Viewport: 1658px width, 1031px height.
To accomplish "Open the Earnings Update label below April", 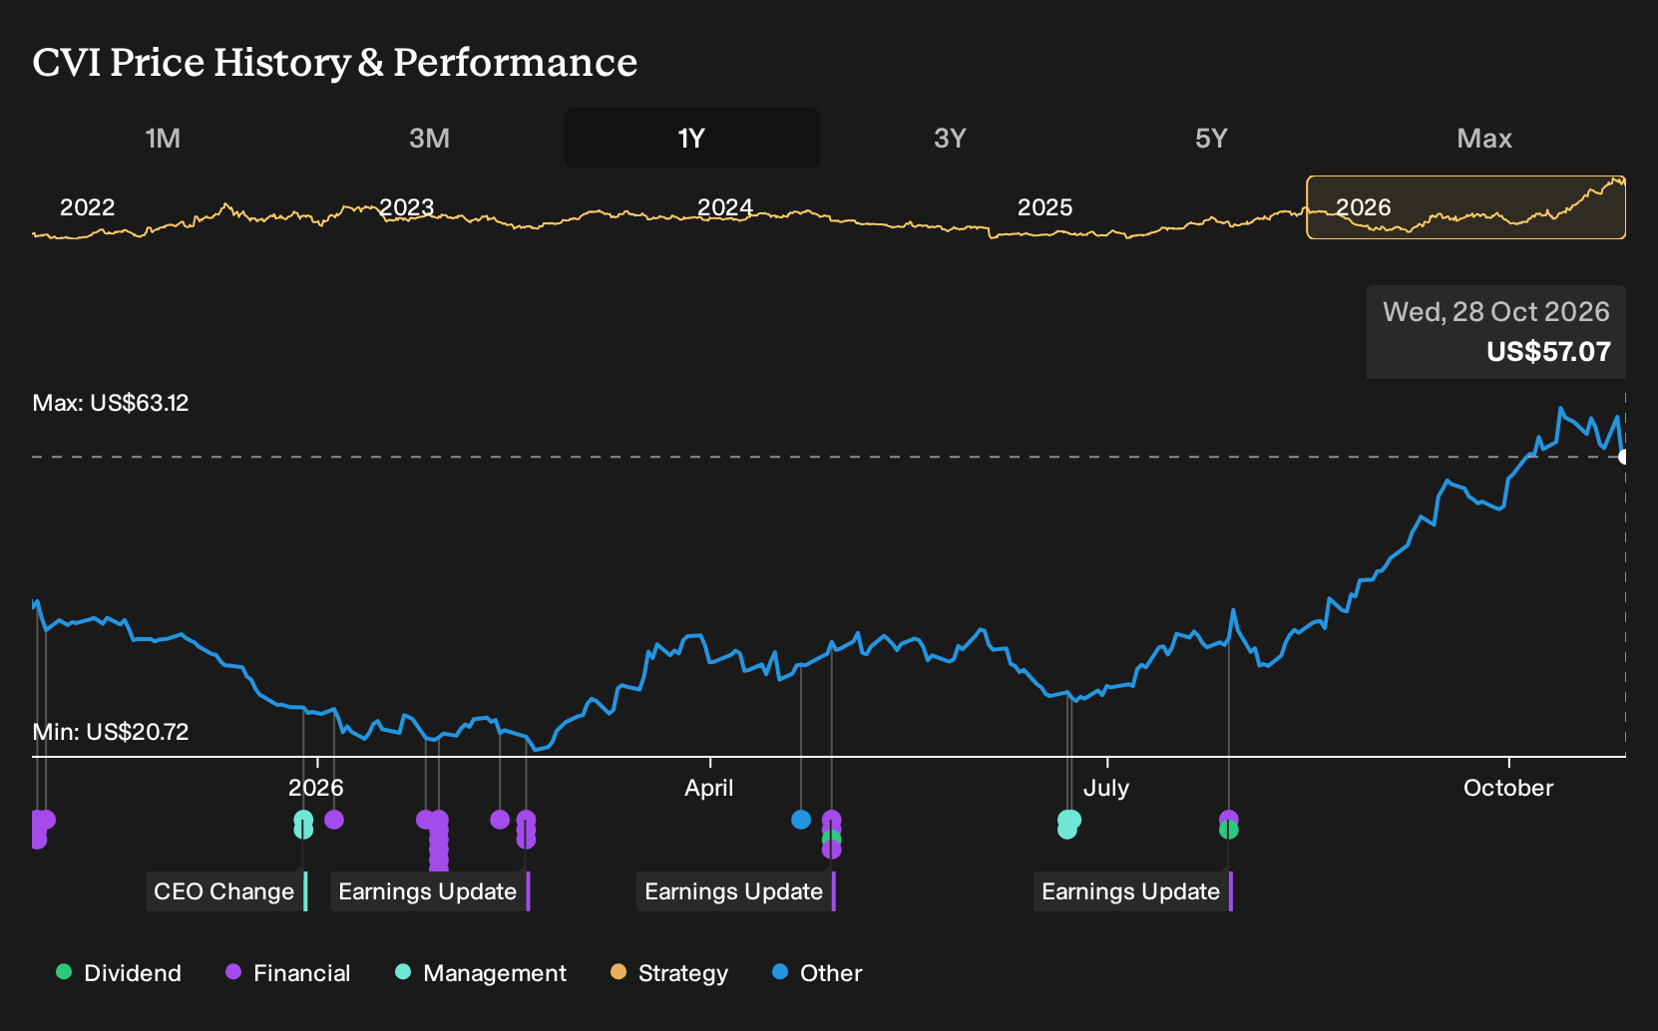I will 736,891.
